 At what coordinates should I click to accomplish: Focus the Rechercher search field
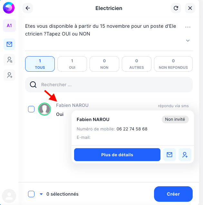pyautogui.click(x=109, y=85)
